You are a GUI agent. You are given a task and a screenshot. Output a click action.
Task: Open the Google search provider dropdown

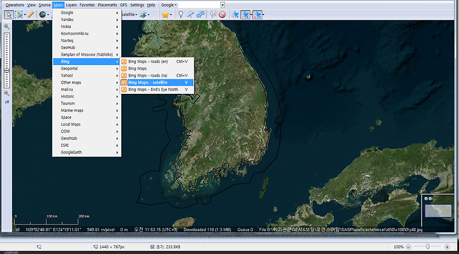pyautogui.click(x=169, y=5)
